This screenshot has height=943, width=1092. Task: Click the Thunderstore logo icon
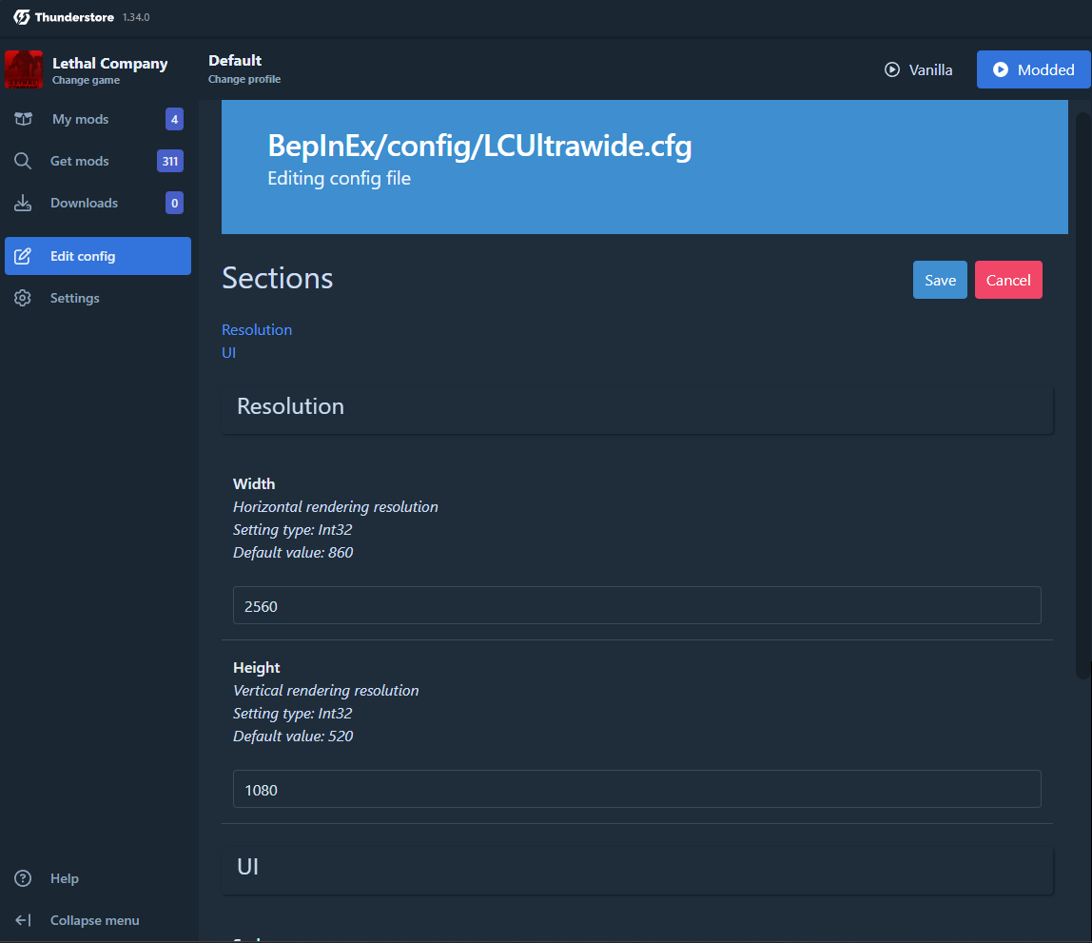22,17
